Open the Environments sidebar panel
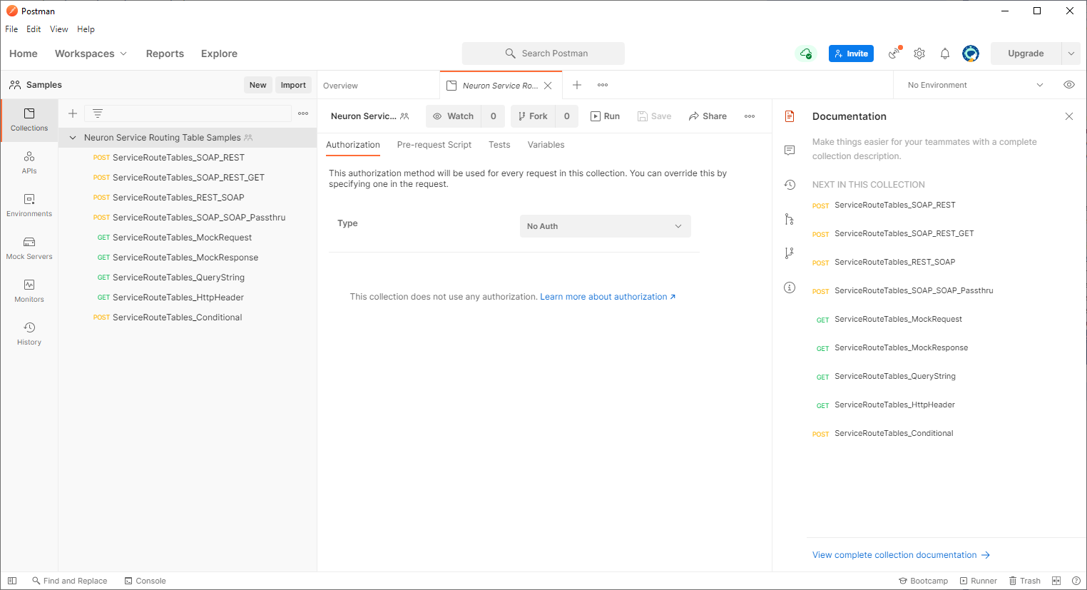Viewport: 1087px width, 590px height. (x=29, y=205)
